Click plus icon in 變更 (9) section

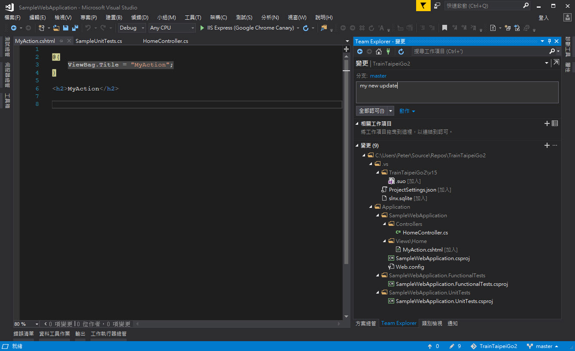pos(547,145)
